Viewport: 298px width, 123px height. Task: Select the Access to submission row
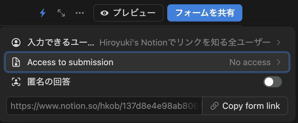[x=147, y=62]
